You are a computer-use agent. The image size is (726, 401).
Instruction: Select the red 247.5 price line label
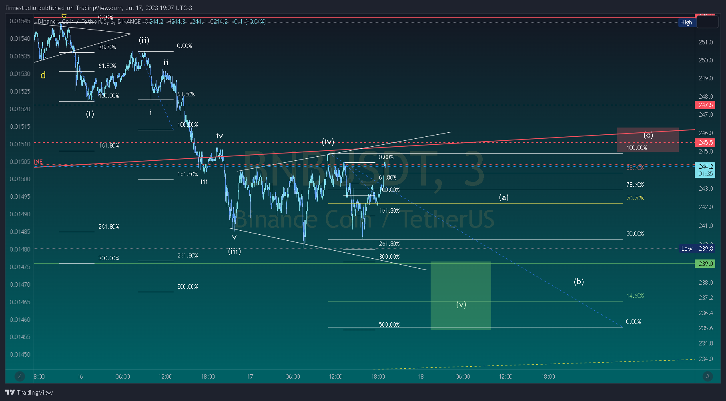tap(705, 105)
